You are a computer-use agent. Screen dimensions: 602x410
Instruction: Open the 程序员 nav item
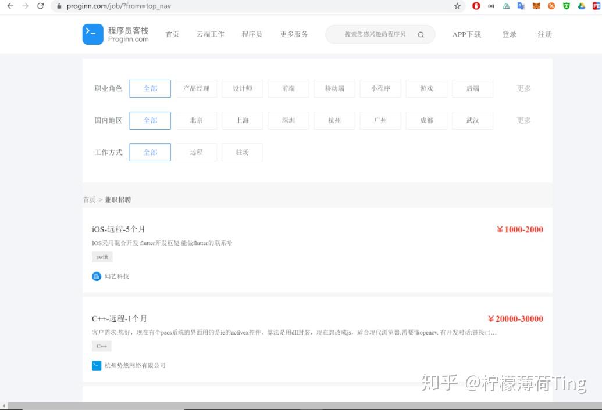[252, 34]
